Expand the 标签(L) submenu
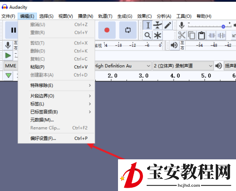236x191 pixels. tap(57, 104)
